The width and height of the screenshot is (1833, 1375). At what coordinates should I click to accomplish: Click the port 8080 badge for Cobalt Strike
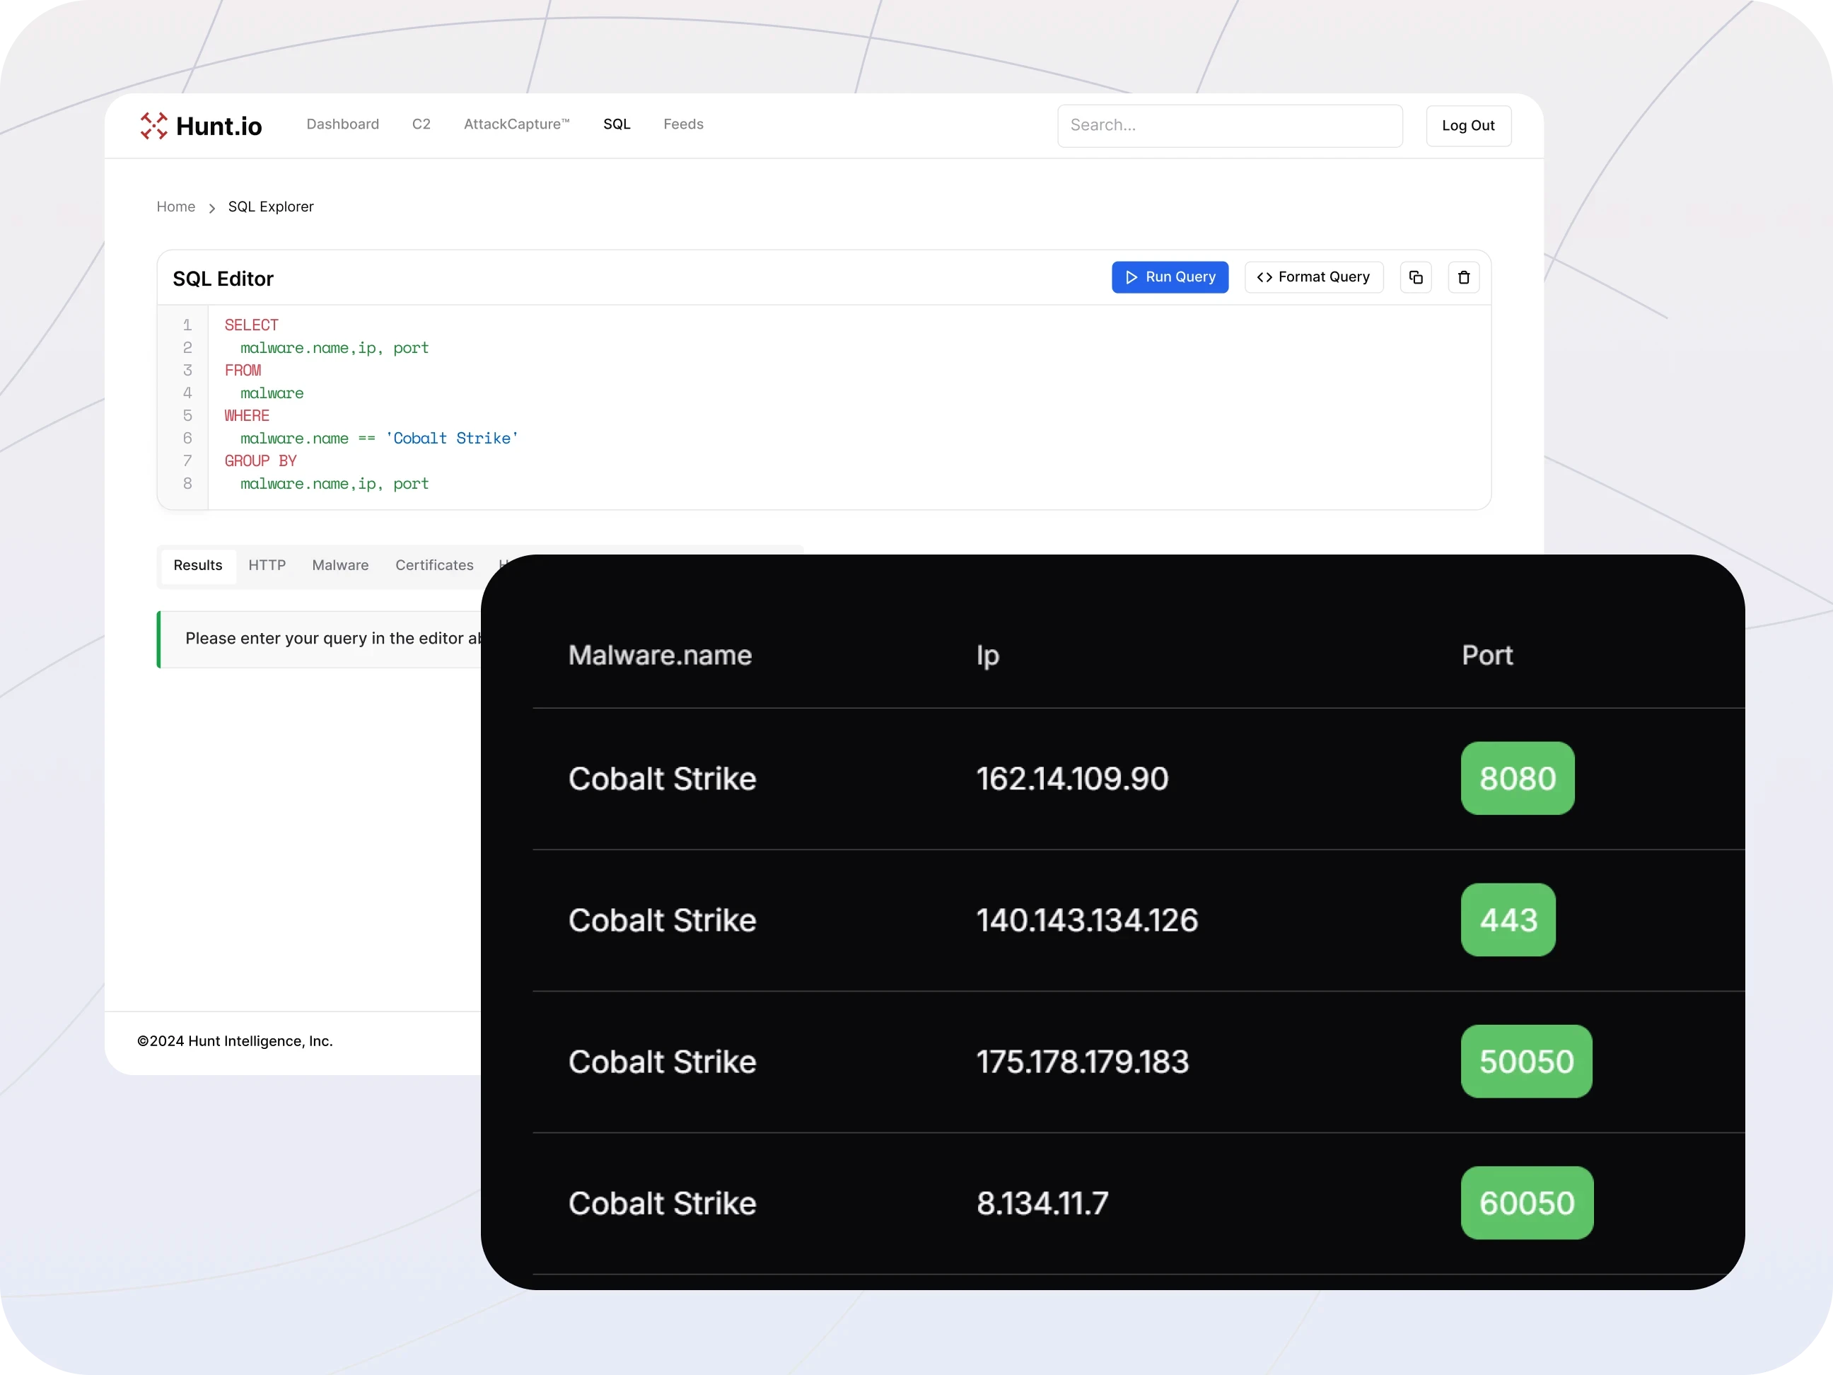pos(1518,777)
